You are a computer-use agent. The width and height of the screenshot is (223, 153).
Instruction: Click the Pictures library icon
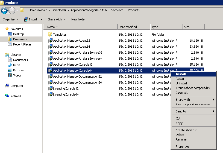pos(10,70)
